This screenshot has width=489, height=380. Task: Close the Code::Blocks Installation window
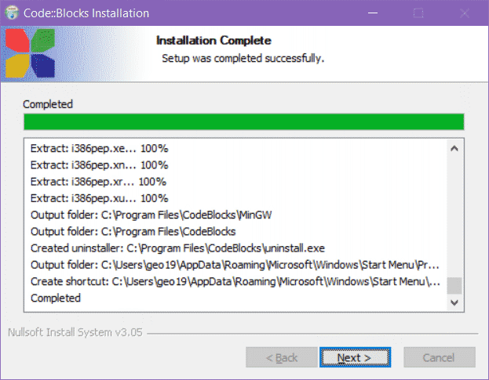464,13
